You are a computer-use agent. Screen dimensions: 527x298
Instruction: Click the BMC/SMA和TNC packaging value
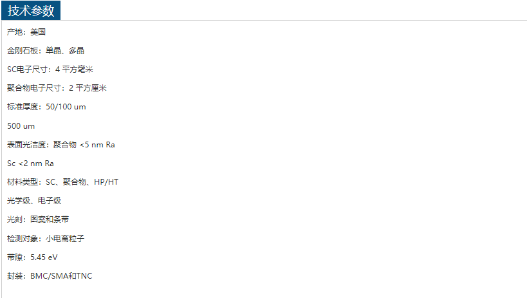(61, 276)
